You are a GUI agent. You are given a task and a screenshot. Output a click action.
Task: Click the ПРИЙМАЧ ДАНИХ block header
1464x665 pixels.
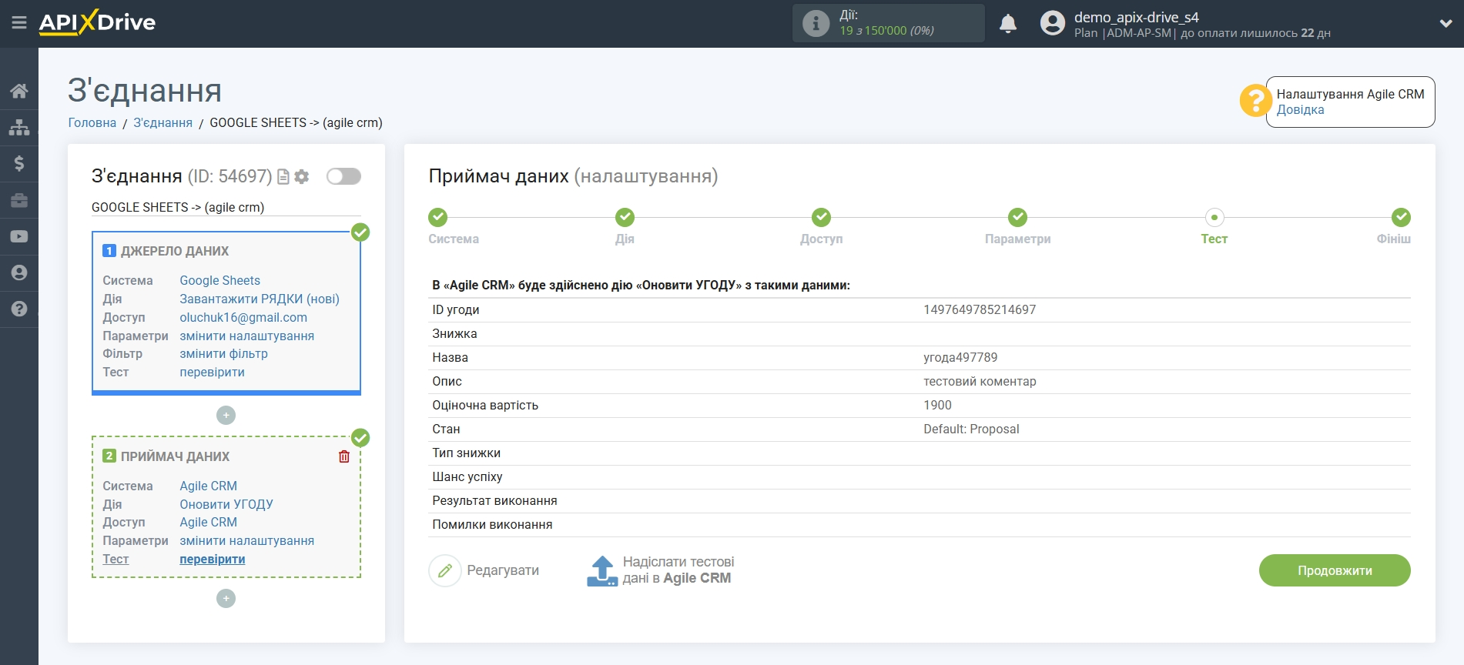tap(175, 456)
